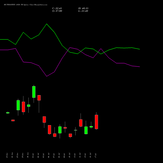Click the 08 Jul date label
163x163 pixels.
pyautogui.click(x=59, y=156)
